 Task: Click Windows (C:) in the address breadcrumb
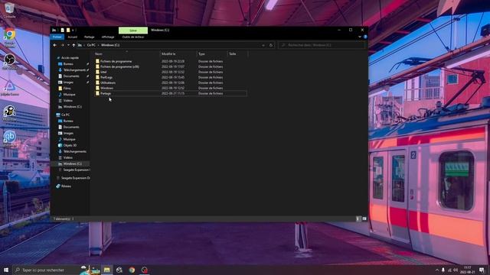coord(110,45)
